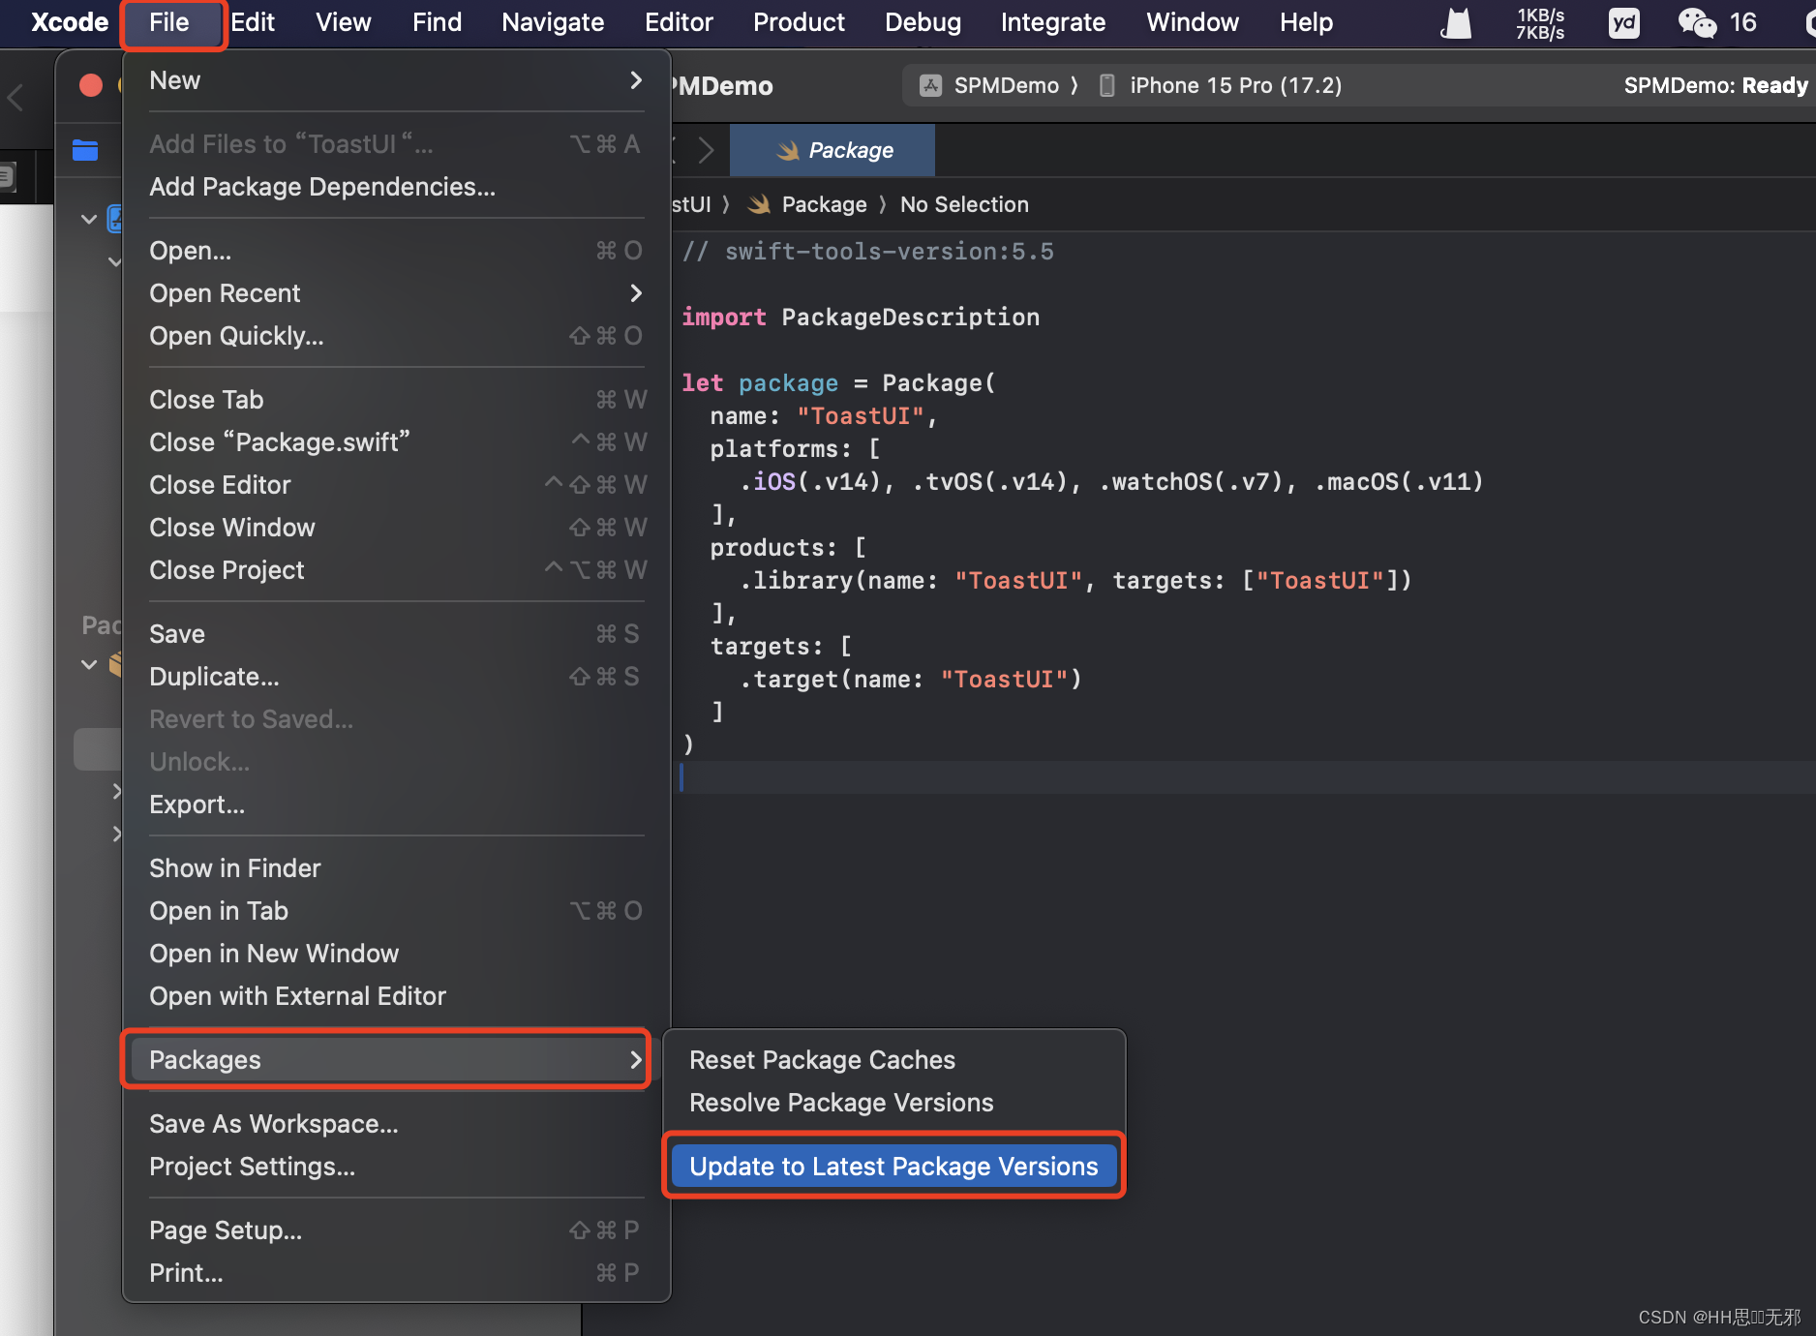
Task: Choose Close Project
Action: [x=397, y=570]
